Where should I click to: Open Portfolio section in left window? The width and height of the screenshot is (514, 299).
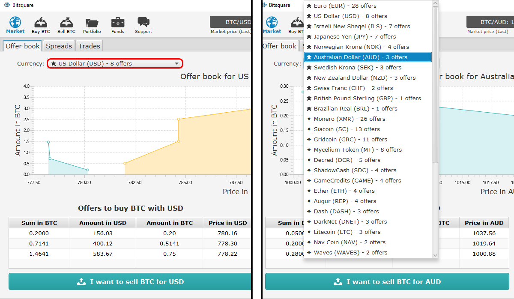point(92,25)
